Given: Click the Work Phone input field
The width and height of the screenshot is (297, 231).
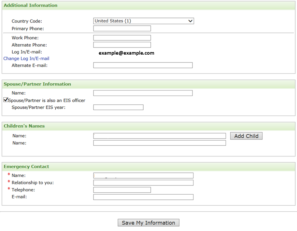Looking at the screenshot, I should pyautogui.click(x=122, y=38).
